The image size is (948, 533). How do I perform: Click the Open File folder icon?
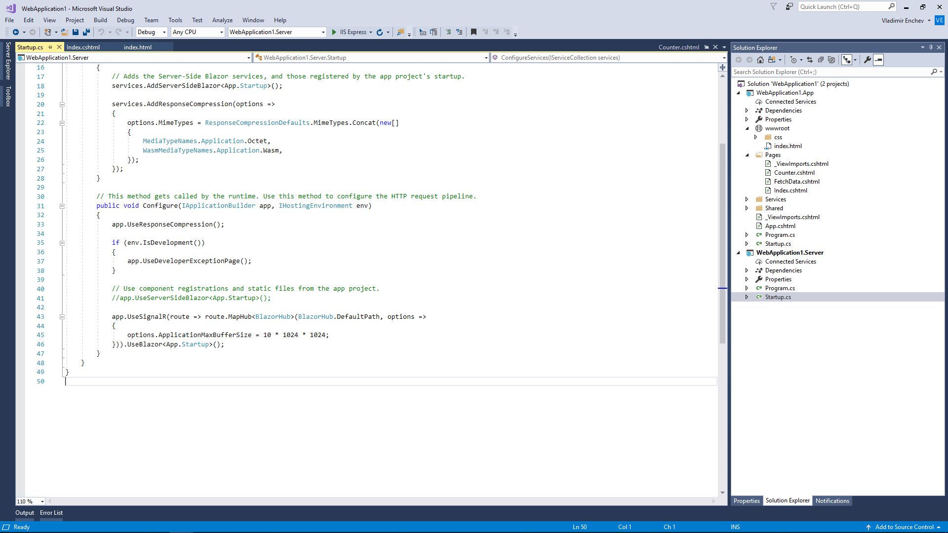(64, 32)
